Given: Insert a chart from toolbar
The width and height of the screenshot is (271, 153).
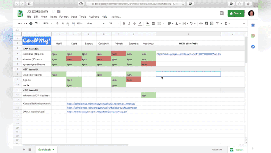Looking at the screenshot, I should pos(212,23).
